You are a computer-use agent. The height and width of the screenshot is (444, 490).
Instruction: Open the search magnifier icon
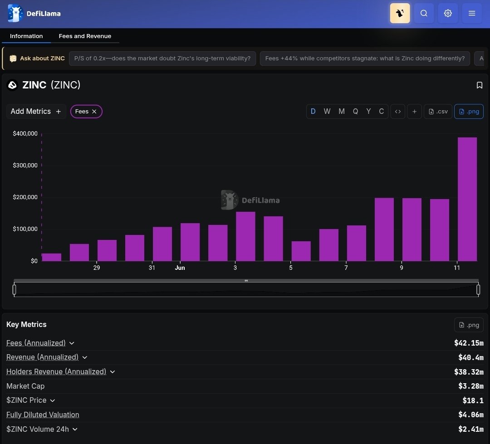(x=424, y=13)
